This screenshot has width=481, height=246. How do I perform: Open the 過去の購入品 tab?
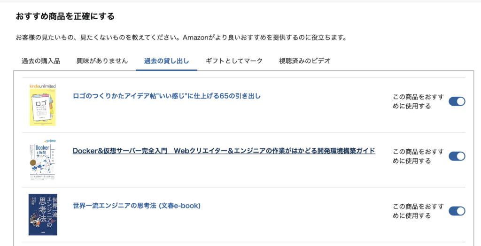click(x=41, y=61)
